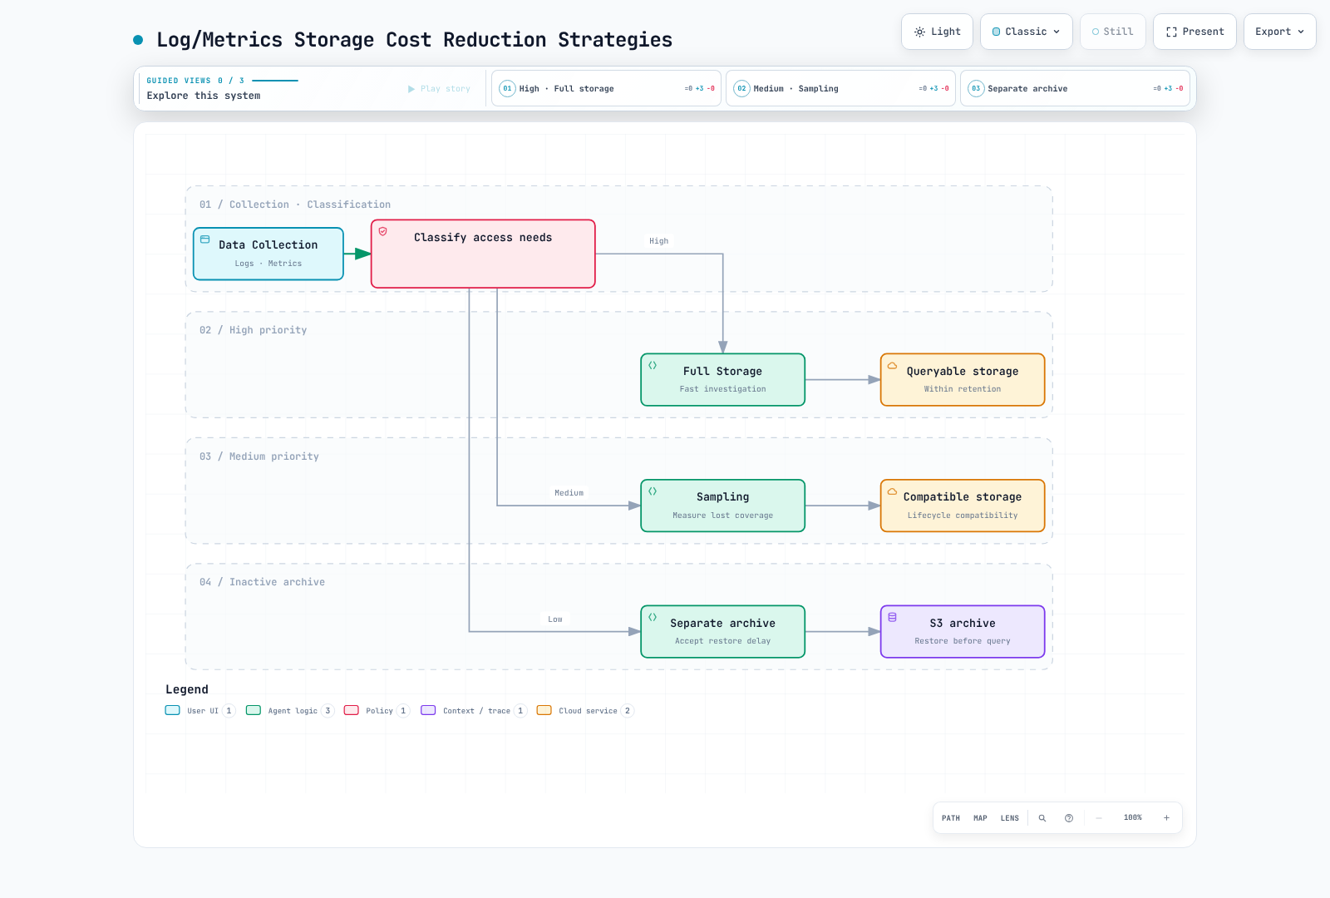Enter Present mode
Screen dimensions: 1330x898
pyautogui.click(x=1195, y=32)
